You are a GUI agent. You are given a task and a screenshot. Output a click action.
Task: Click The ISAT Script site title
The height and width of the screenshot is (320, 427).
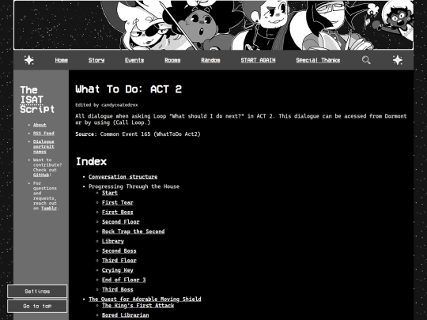coord(37,100)
